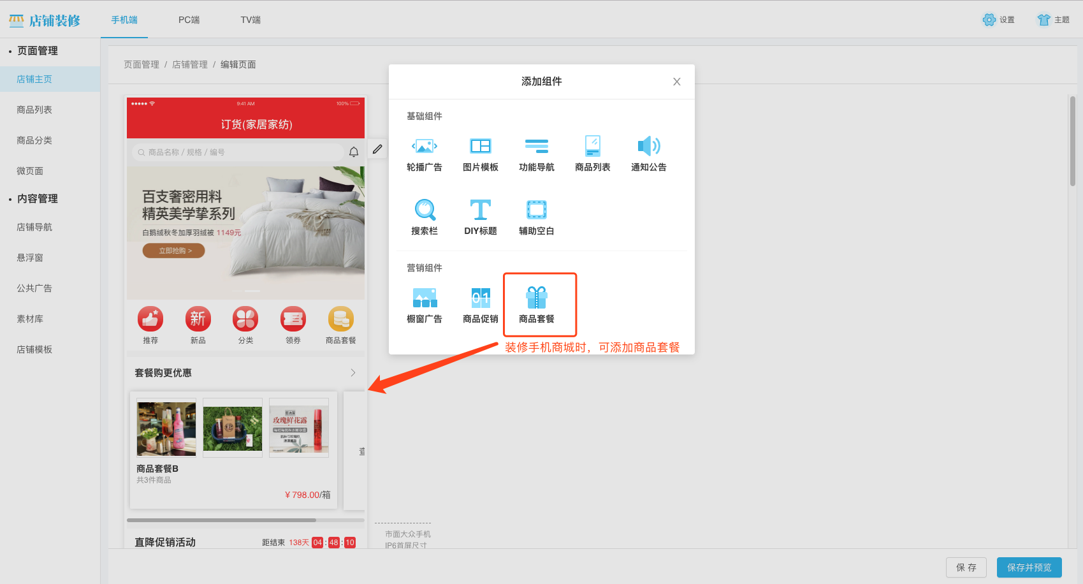Close the 添加组件 dialog
Image resolution: width=1083 pixels, height=584 pixels.
[676, 82]
